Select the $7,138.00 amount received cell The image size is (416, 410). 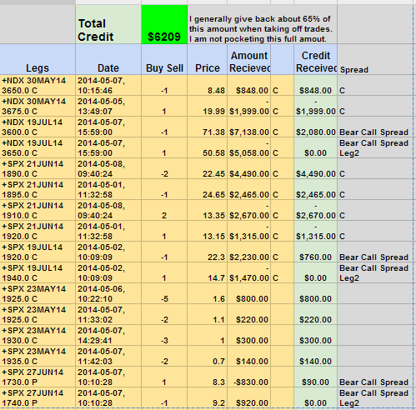tap(249, 127)
